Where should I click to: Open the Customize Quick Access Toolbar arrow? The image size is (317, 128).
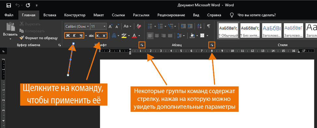tap(37, 6)
